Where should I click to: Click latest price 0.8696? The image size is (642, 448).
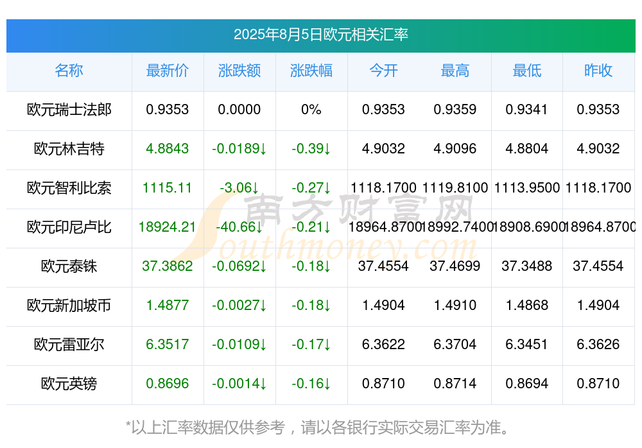167,384
